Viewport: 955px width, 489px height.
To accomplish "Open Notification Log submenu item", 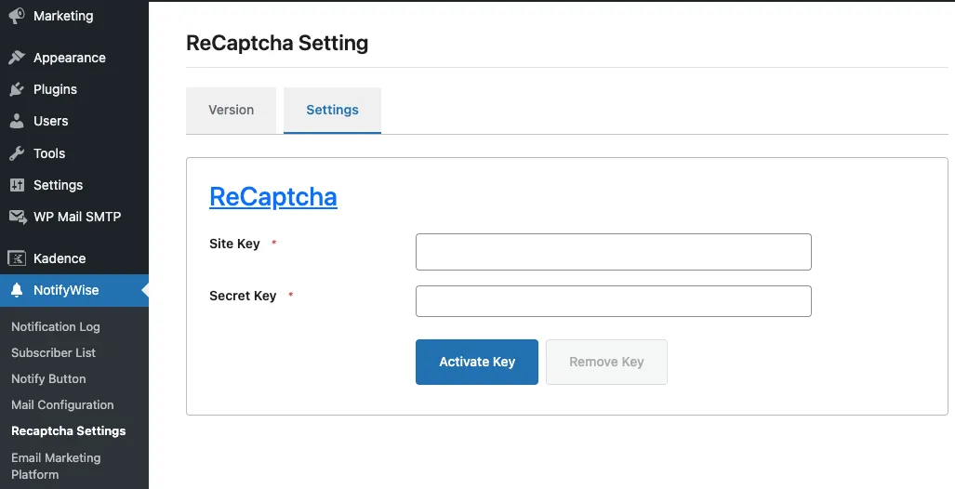I will point(56,326).
